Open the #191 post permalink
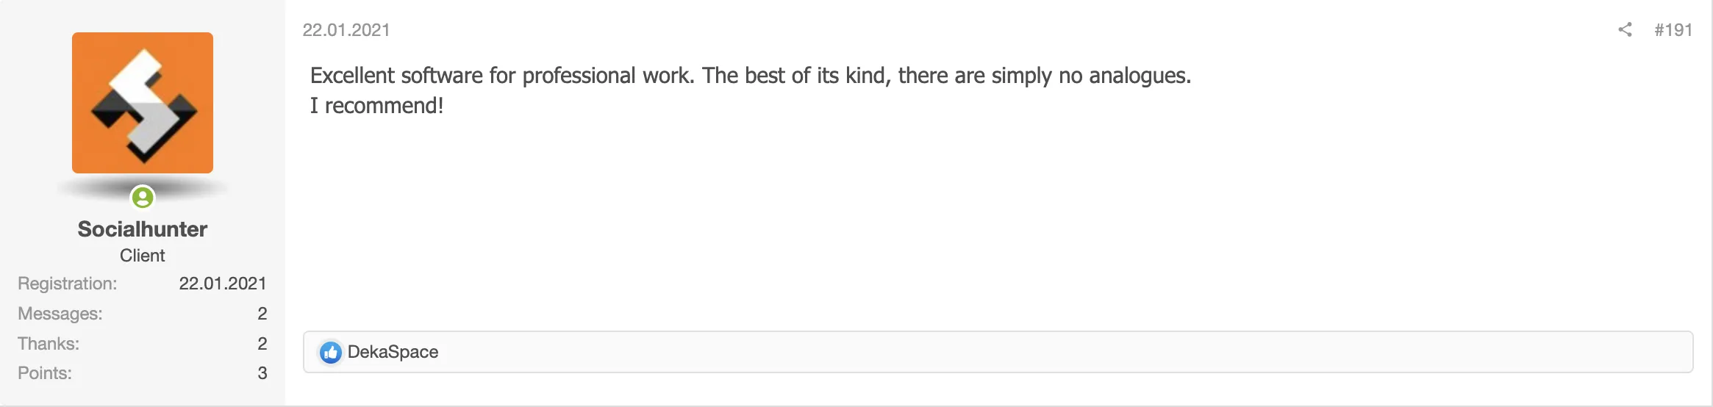This screenshot has height=407, width=1713. 1673,30
